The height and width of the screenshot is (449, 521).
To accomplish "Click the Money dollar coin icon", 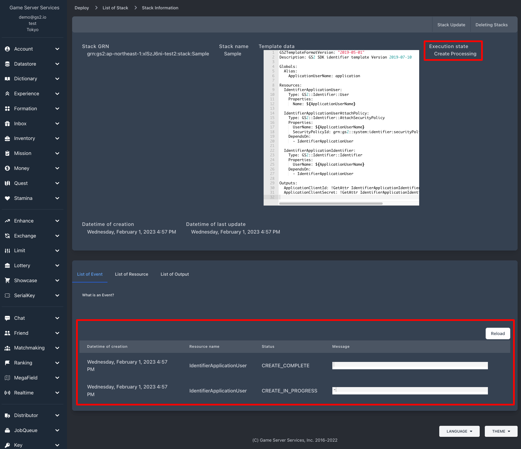I will (7, 168).
